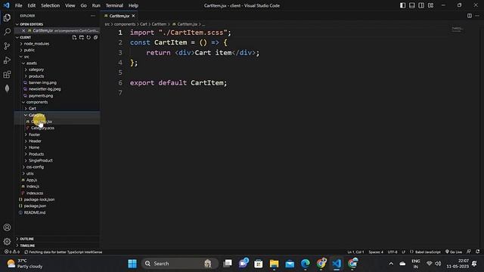The width and height of the screenshot is (484, 272).
Task: Open App.js file
Action: (32, 180)
